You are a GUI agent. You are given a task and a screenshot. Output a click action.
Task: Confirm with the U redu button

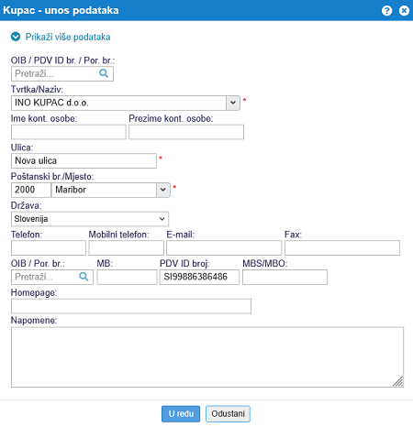pos(181,414)
